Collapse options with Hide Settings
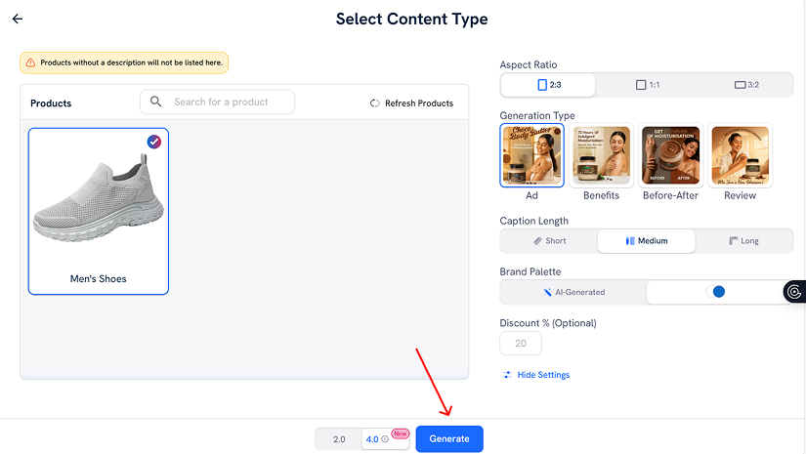This screenshot has height=454, width=806. click(x=536, y=375)
